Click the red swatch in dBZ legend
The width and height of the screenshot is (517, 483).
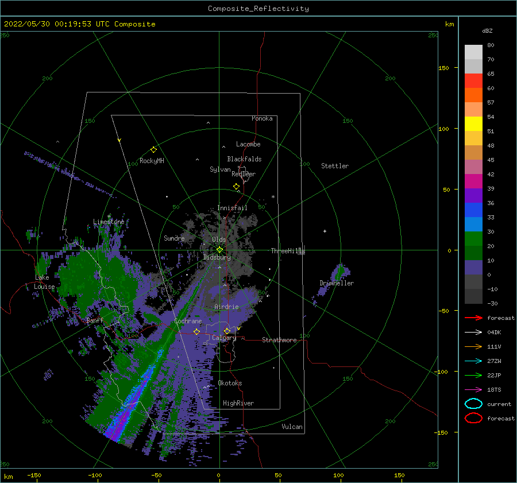click(x=473, y=81)
